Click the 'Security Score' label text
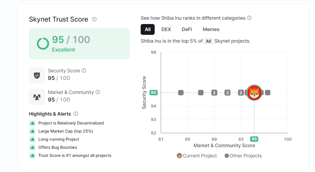Viewport: 315px width, 172px height. 64,71
